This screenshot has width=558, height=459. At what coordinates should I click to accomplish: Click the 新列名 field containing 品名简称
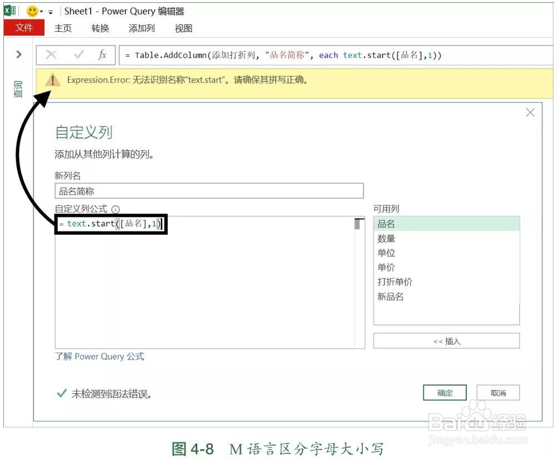(x=209, y=191)
